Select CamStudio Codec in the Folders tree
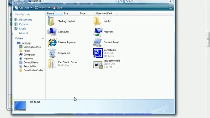 [33, 70]
